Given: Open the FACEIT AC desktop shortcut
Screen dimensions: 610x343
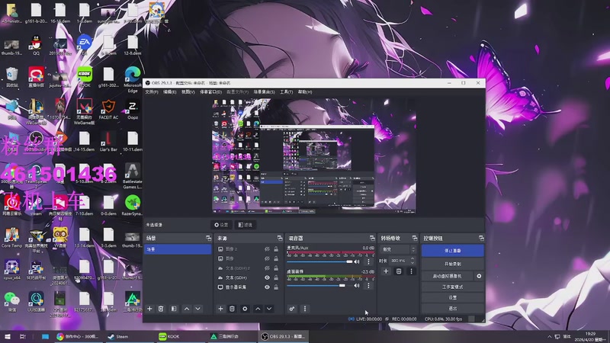Looking at the screenshot, I should coord(108,109).
